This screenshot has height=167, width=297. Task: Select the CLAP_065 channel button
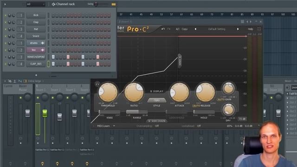36,64
